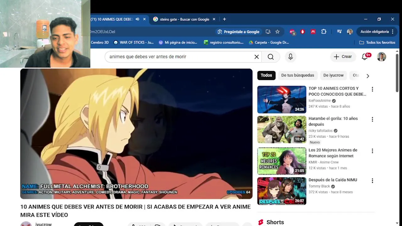Open Los 20 Mejores Animes de Romance thumbnail
The image size is (402, 226).
[x=282, y=161]
